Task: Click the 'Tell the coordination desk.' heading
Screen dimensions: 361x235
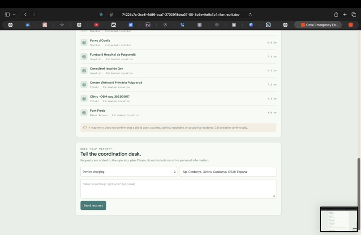Action: [x=111, y=154]
